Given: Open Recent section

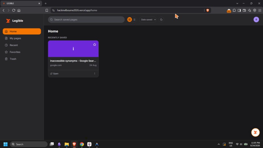Looking at the screenshot, I should coord(22,45).
